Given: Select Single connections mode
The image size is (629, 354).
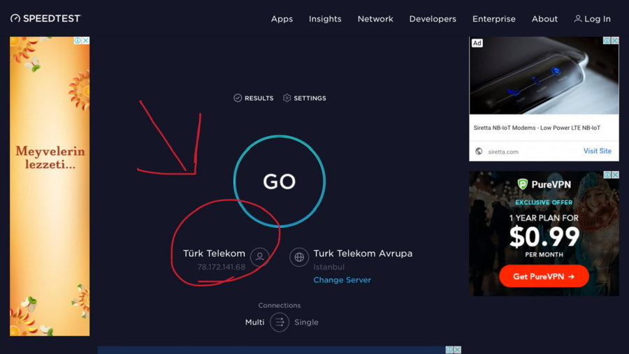Looking at the screenshot, I should 307,322.
